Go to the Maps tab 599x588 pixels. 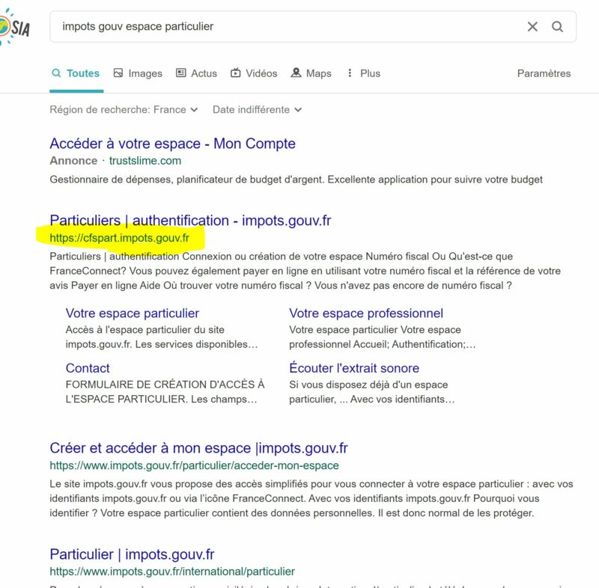(x=311, y=73)
